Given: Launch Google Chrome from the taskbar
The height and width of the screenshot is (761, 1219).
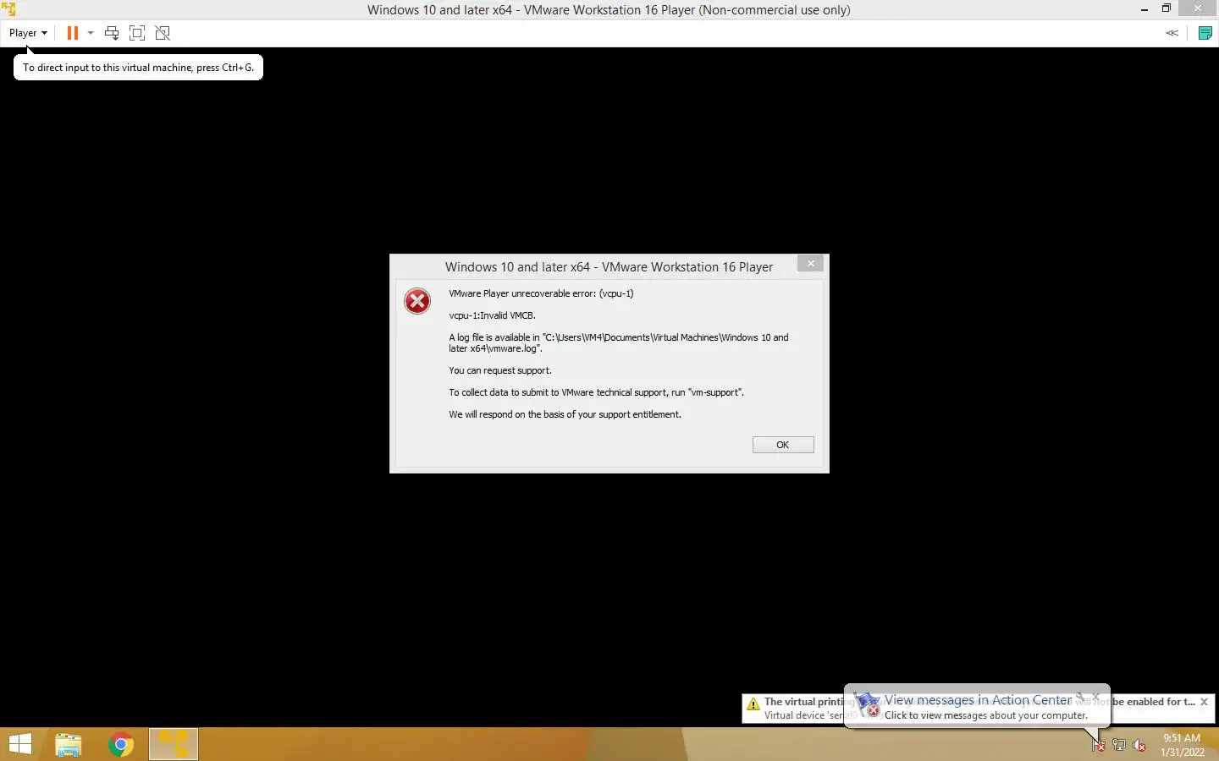Looking at the screenshot, I should (121, 744).
